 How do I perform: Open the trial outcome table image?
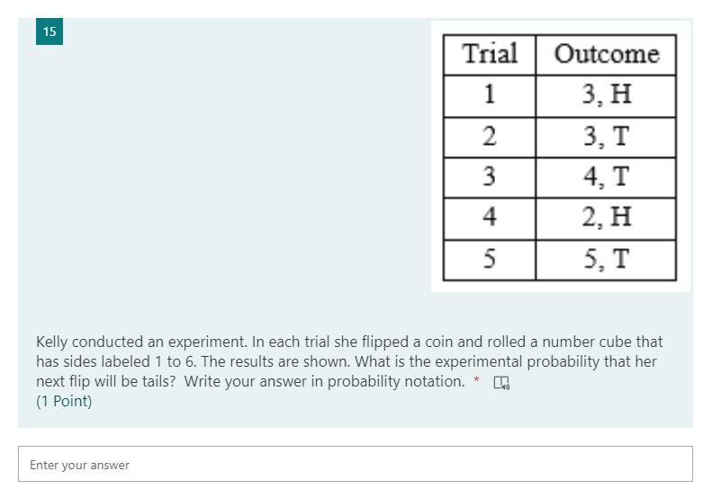click(560, 156)
